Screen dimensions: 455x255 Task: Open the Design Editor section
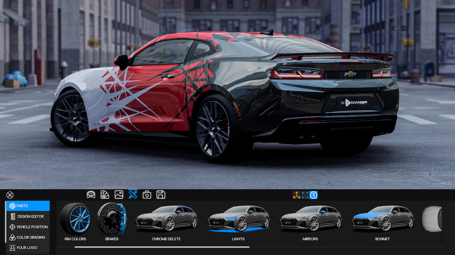pos(27,216)
